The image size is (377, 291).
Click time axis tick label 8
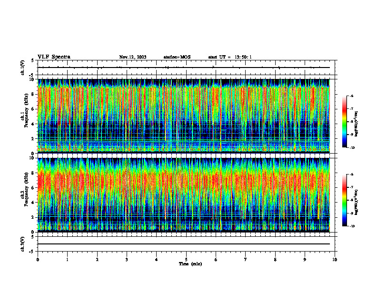tap(275, 260)
